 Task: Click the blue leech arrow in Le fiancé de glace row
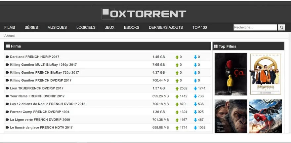195,127
